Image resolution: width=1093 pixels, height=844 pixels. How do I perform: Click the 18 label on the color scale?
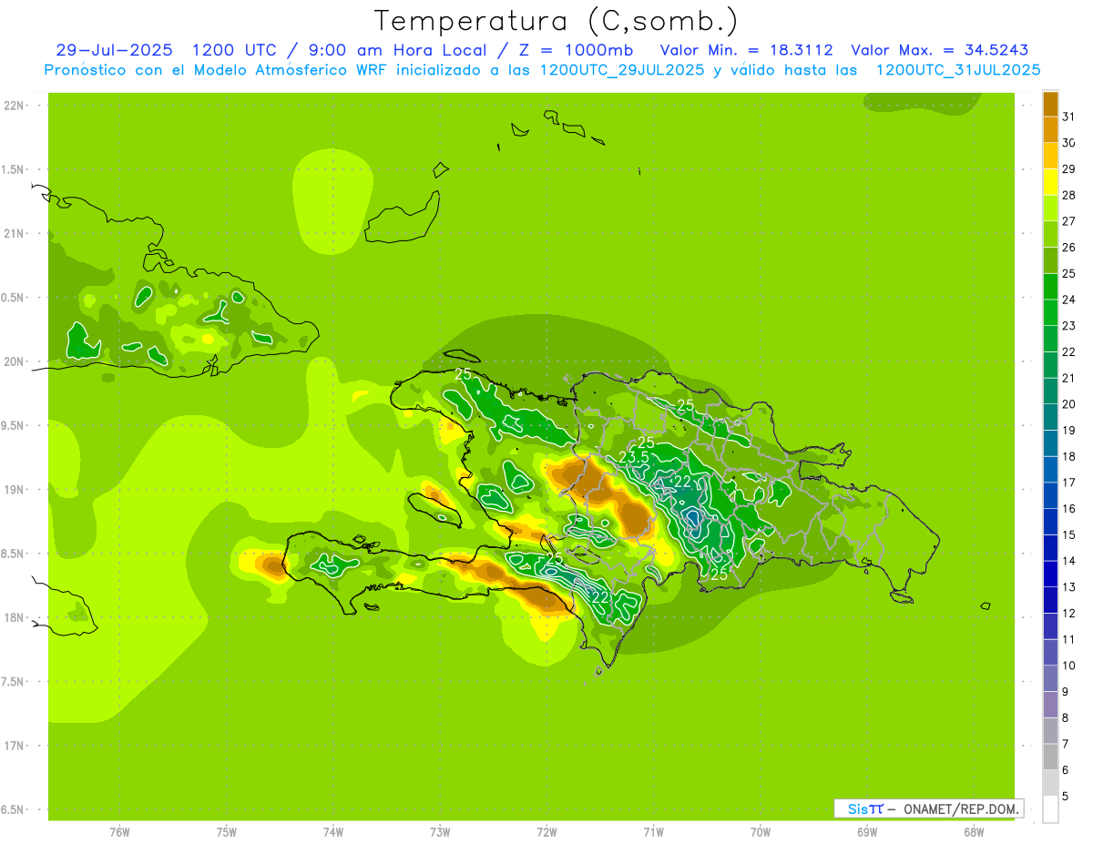(x=1069, y=456)
